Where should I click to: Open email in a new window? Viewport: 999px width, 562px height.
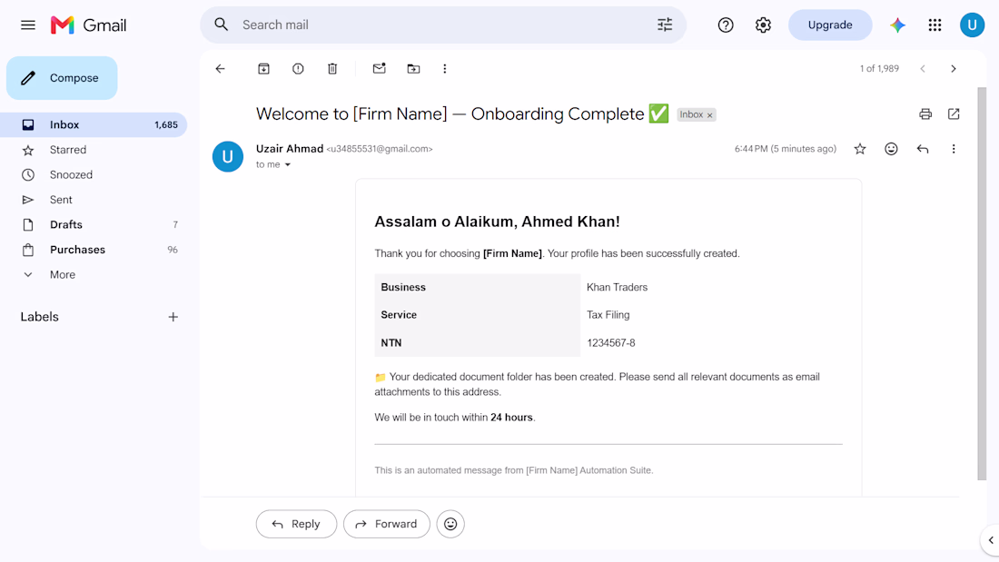953,114
